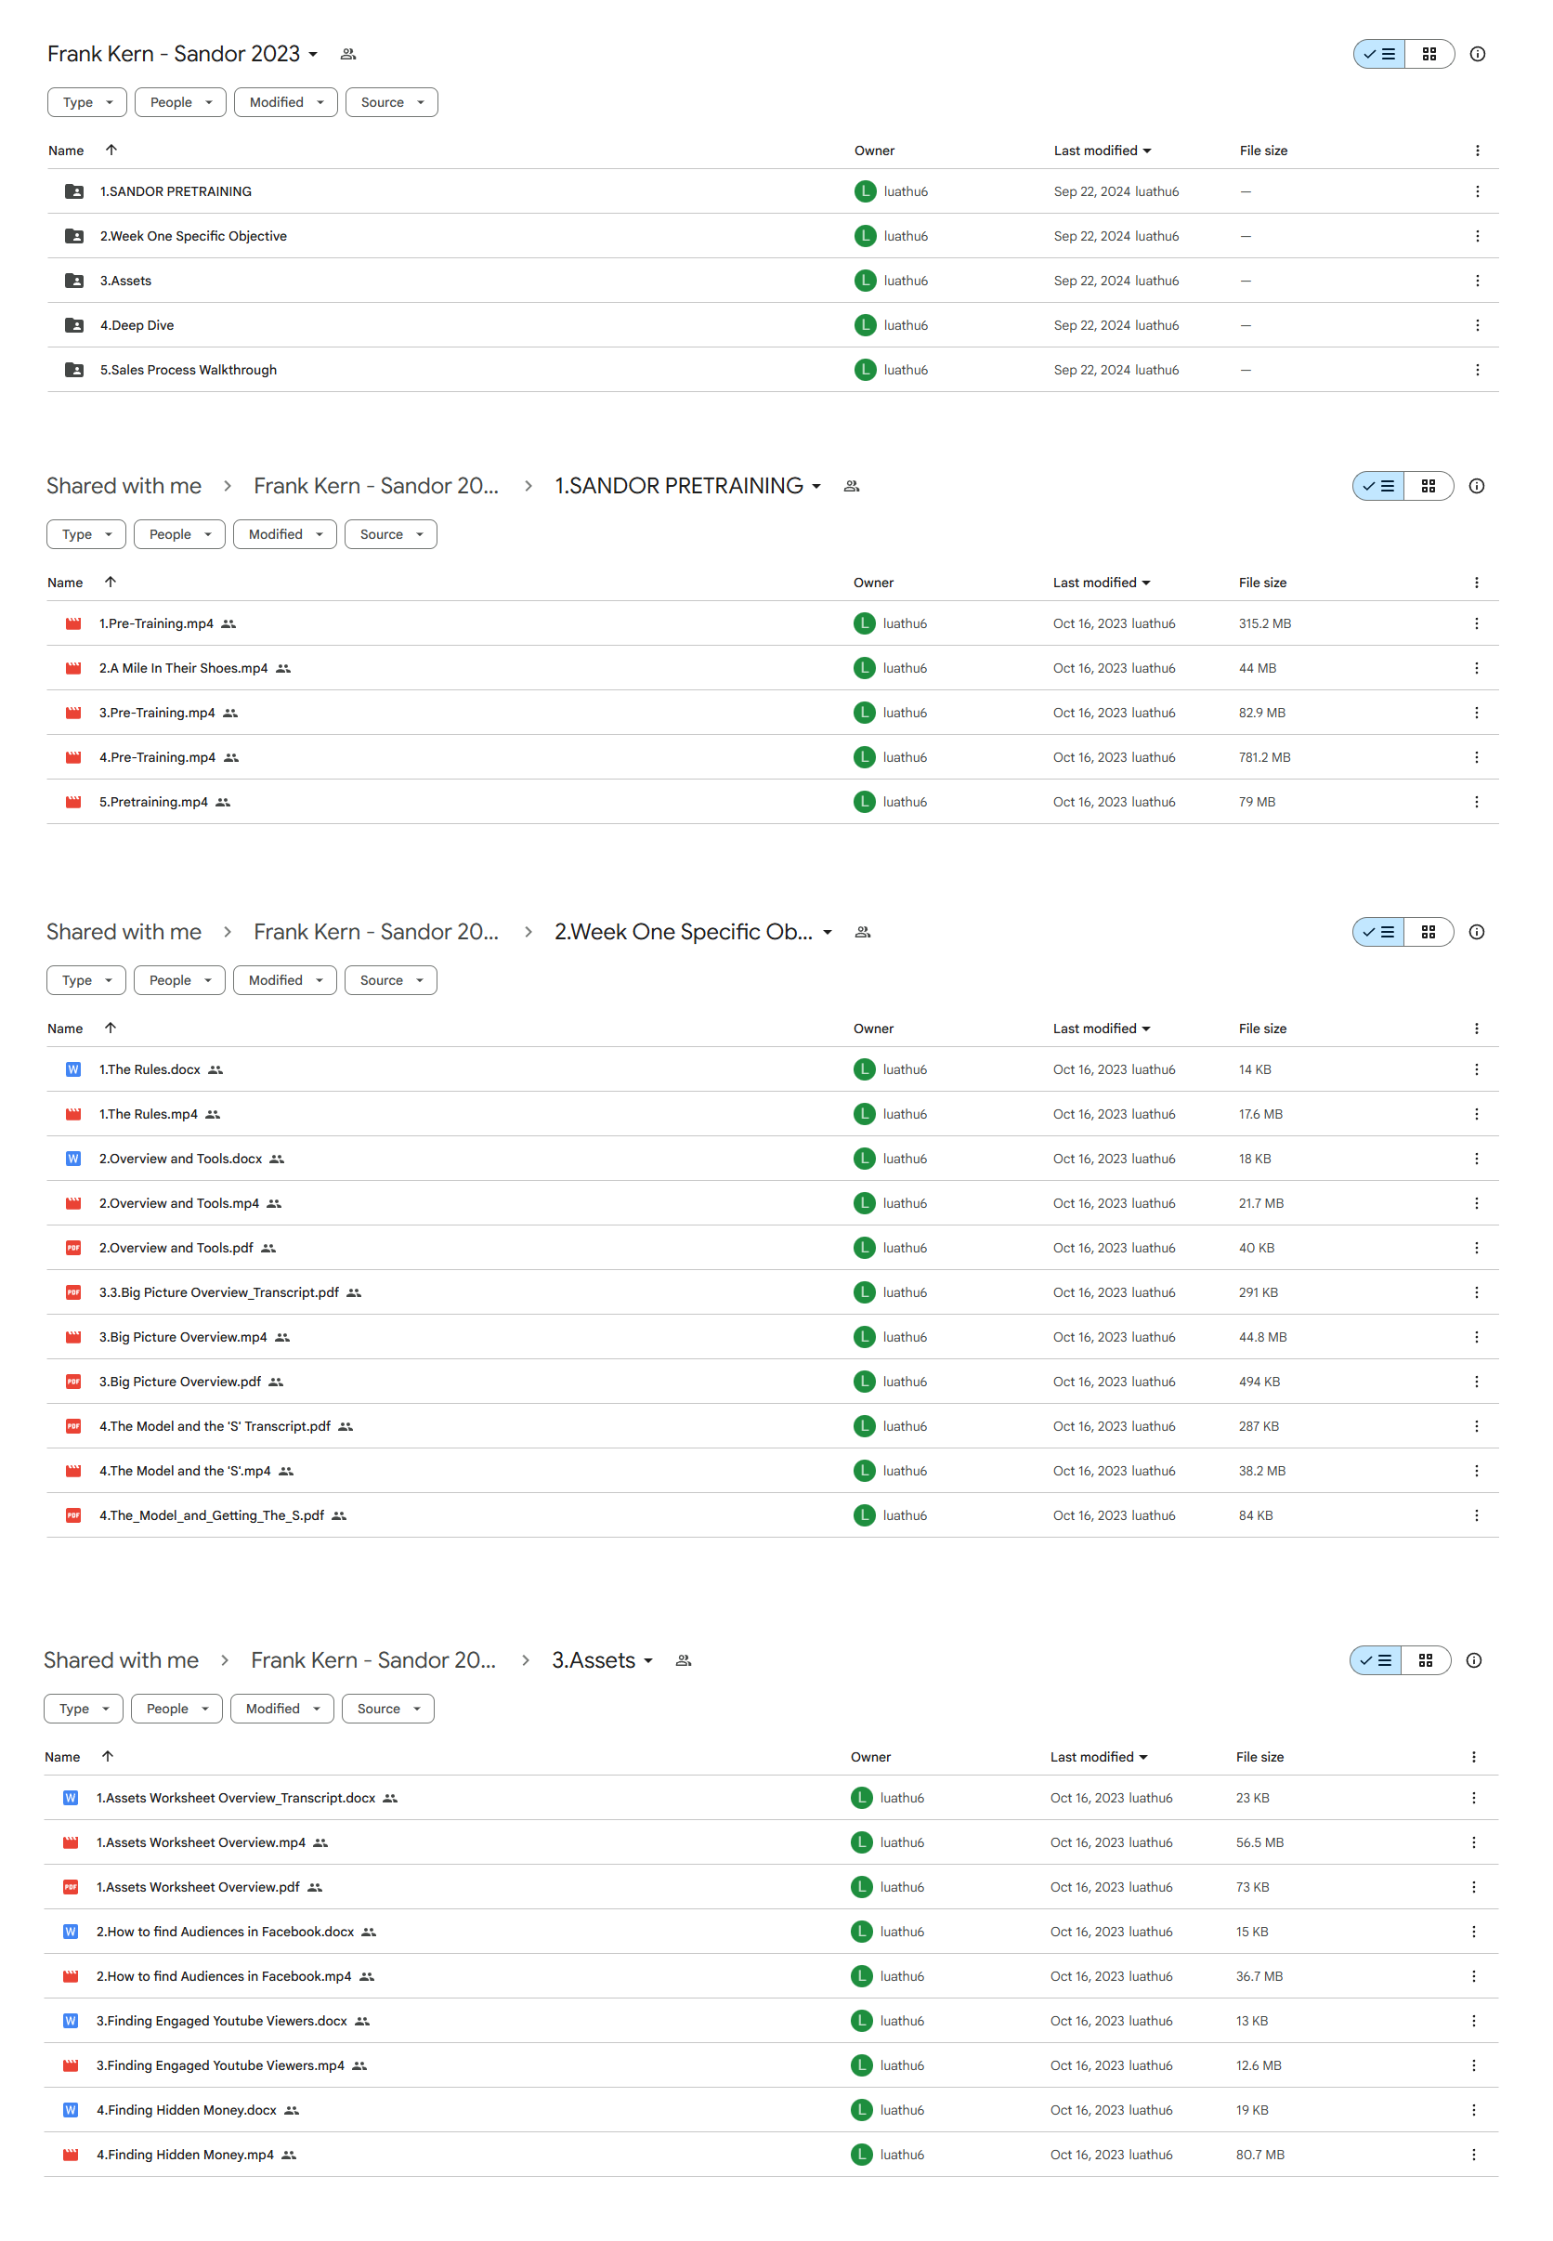
Task: Open 4.Finding Hidden Money.docx file
Action: click(186, 2111)
